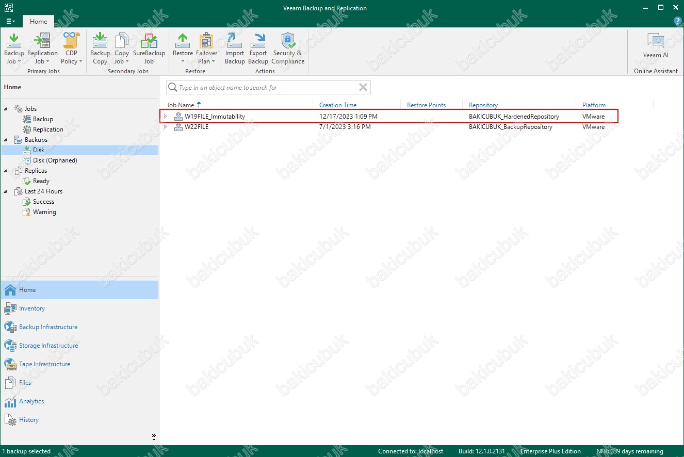Click BAKICUBUK_HardenedRepository repository cell

(x=514, y=117)
